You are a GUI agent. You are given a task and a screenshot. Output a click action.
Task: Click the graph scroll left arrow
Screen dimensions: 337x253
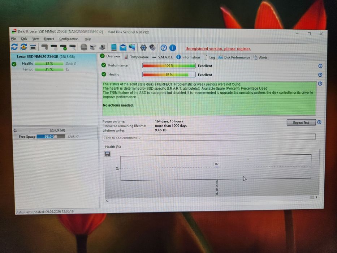tap(107, 201)
